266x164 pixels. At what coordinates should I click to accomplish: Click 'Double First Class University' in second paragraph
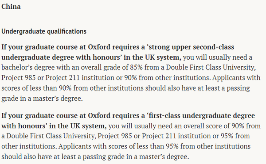pos(51,136)
